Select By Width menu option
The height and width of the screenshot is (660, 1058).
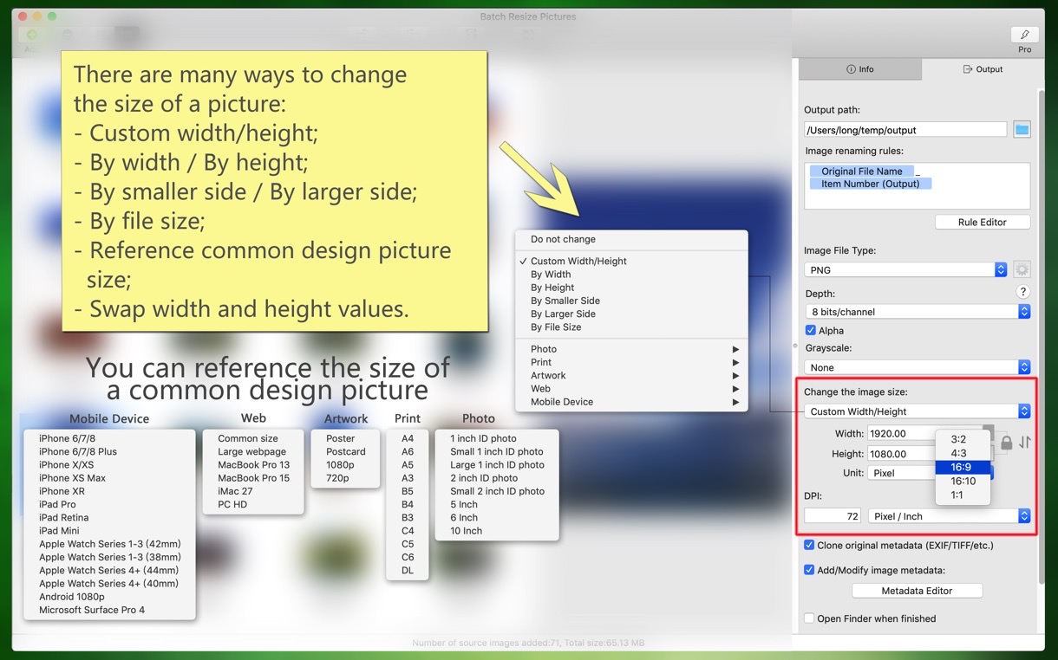[631, 274]
